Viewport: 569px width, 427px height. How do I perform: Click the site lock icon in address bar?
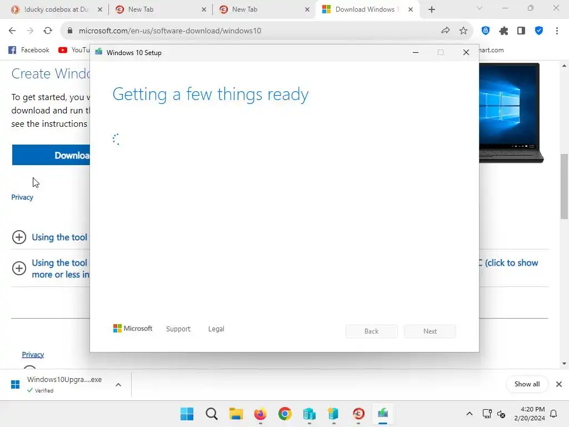(x=70, y=31)
